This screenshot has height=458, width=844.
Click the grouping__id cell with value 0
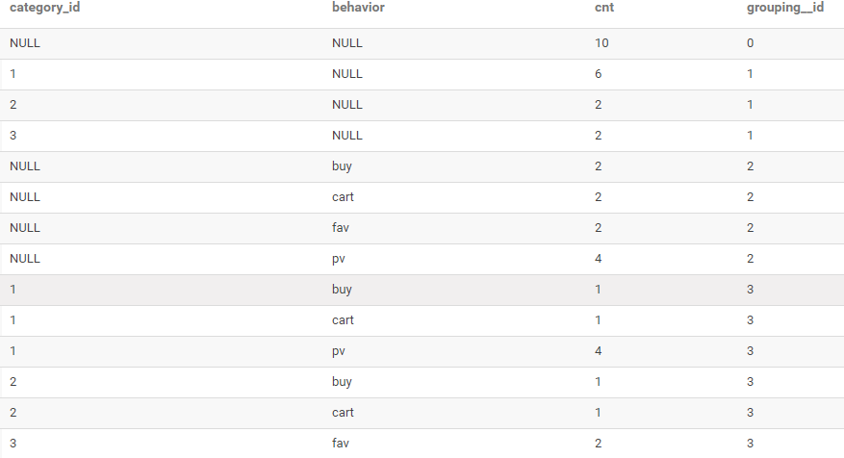(x=750, y=43)
